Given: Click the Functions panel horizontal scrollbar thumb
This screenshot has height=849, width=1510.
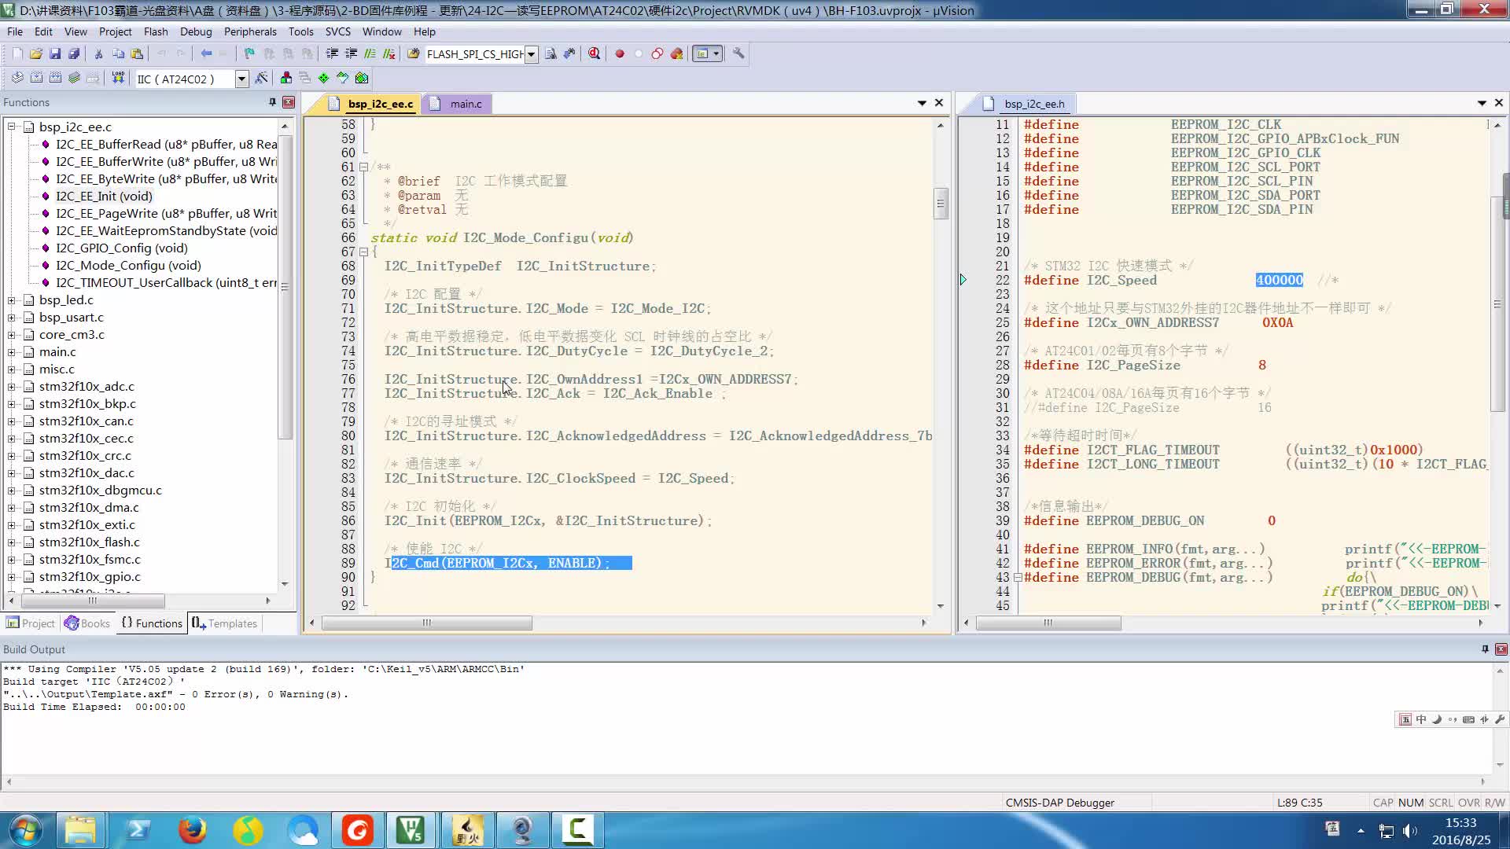Looking at the screenshot, I should coord(93,601).
